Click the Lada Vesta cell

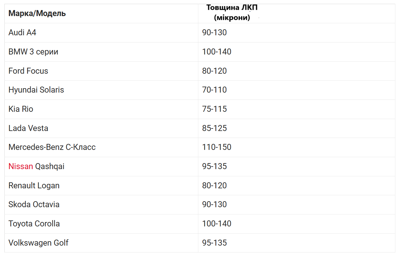pos(28,128)
